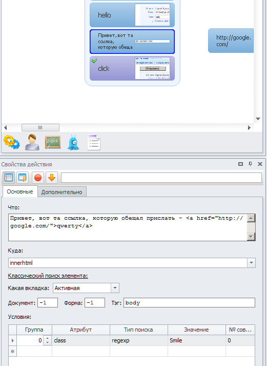The width and height of the screenshot is (267, 366).
Task: Click the horizontal scrollbar thumb
Action: [x=40, y=127]
